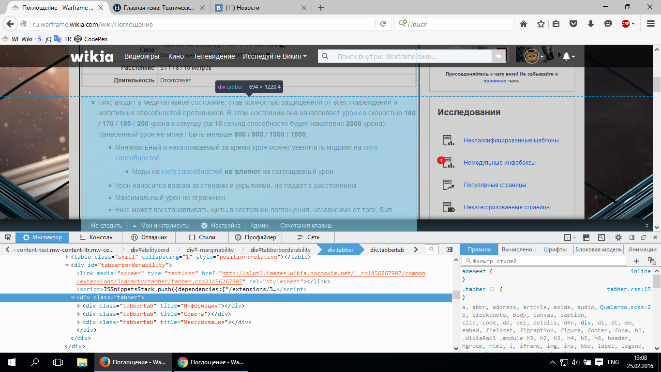Collapse the inspector side pane
Viewport: 661px width, 372px height.
(x=450, y=249)
